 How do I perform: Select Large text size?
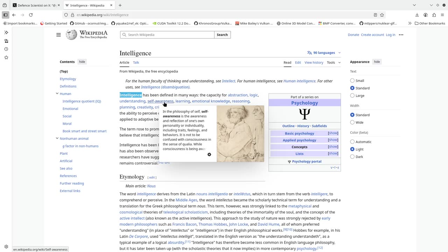point(352,96)
